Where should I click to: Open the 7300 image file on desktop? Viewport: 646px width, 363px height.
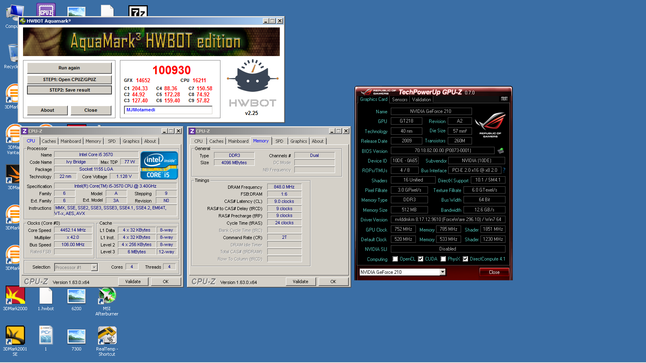[x=76, y=339]
